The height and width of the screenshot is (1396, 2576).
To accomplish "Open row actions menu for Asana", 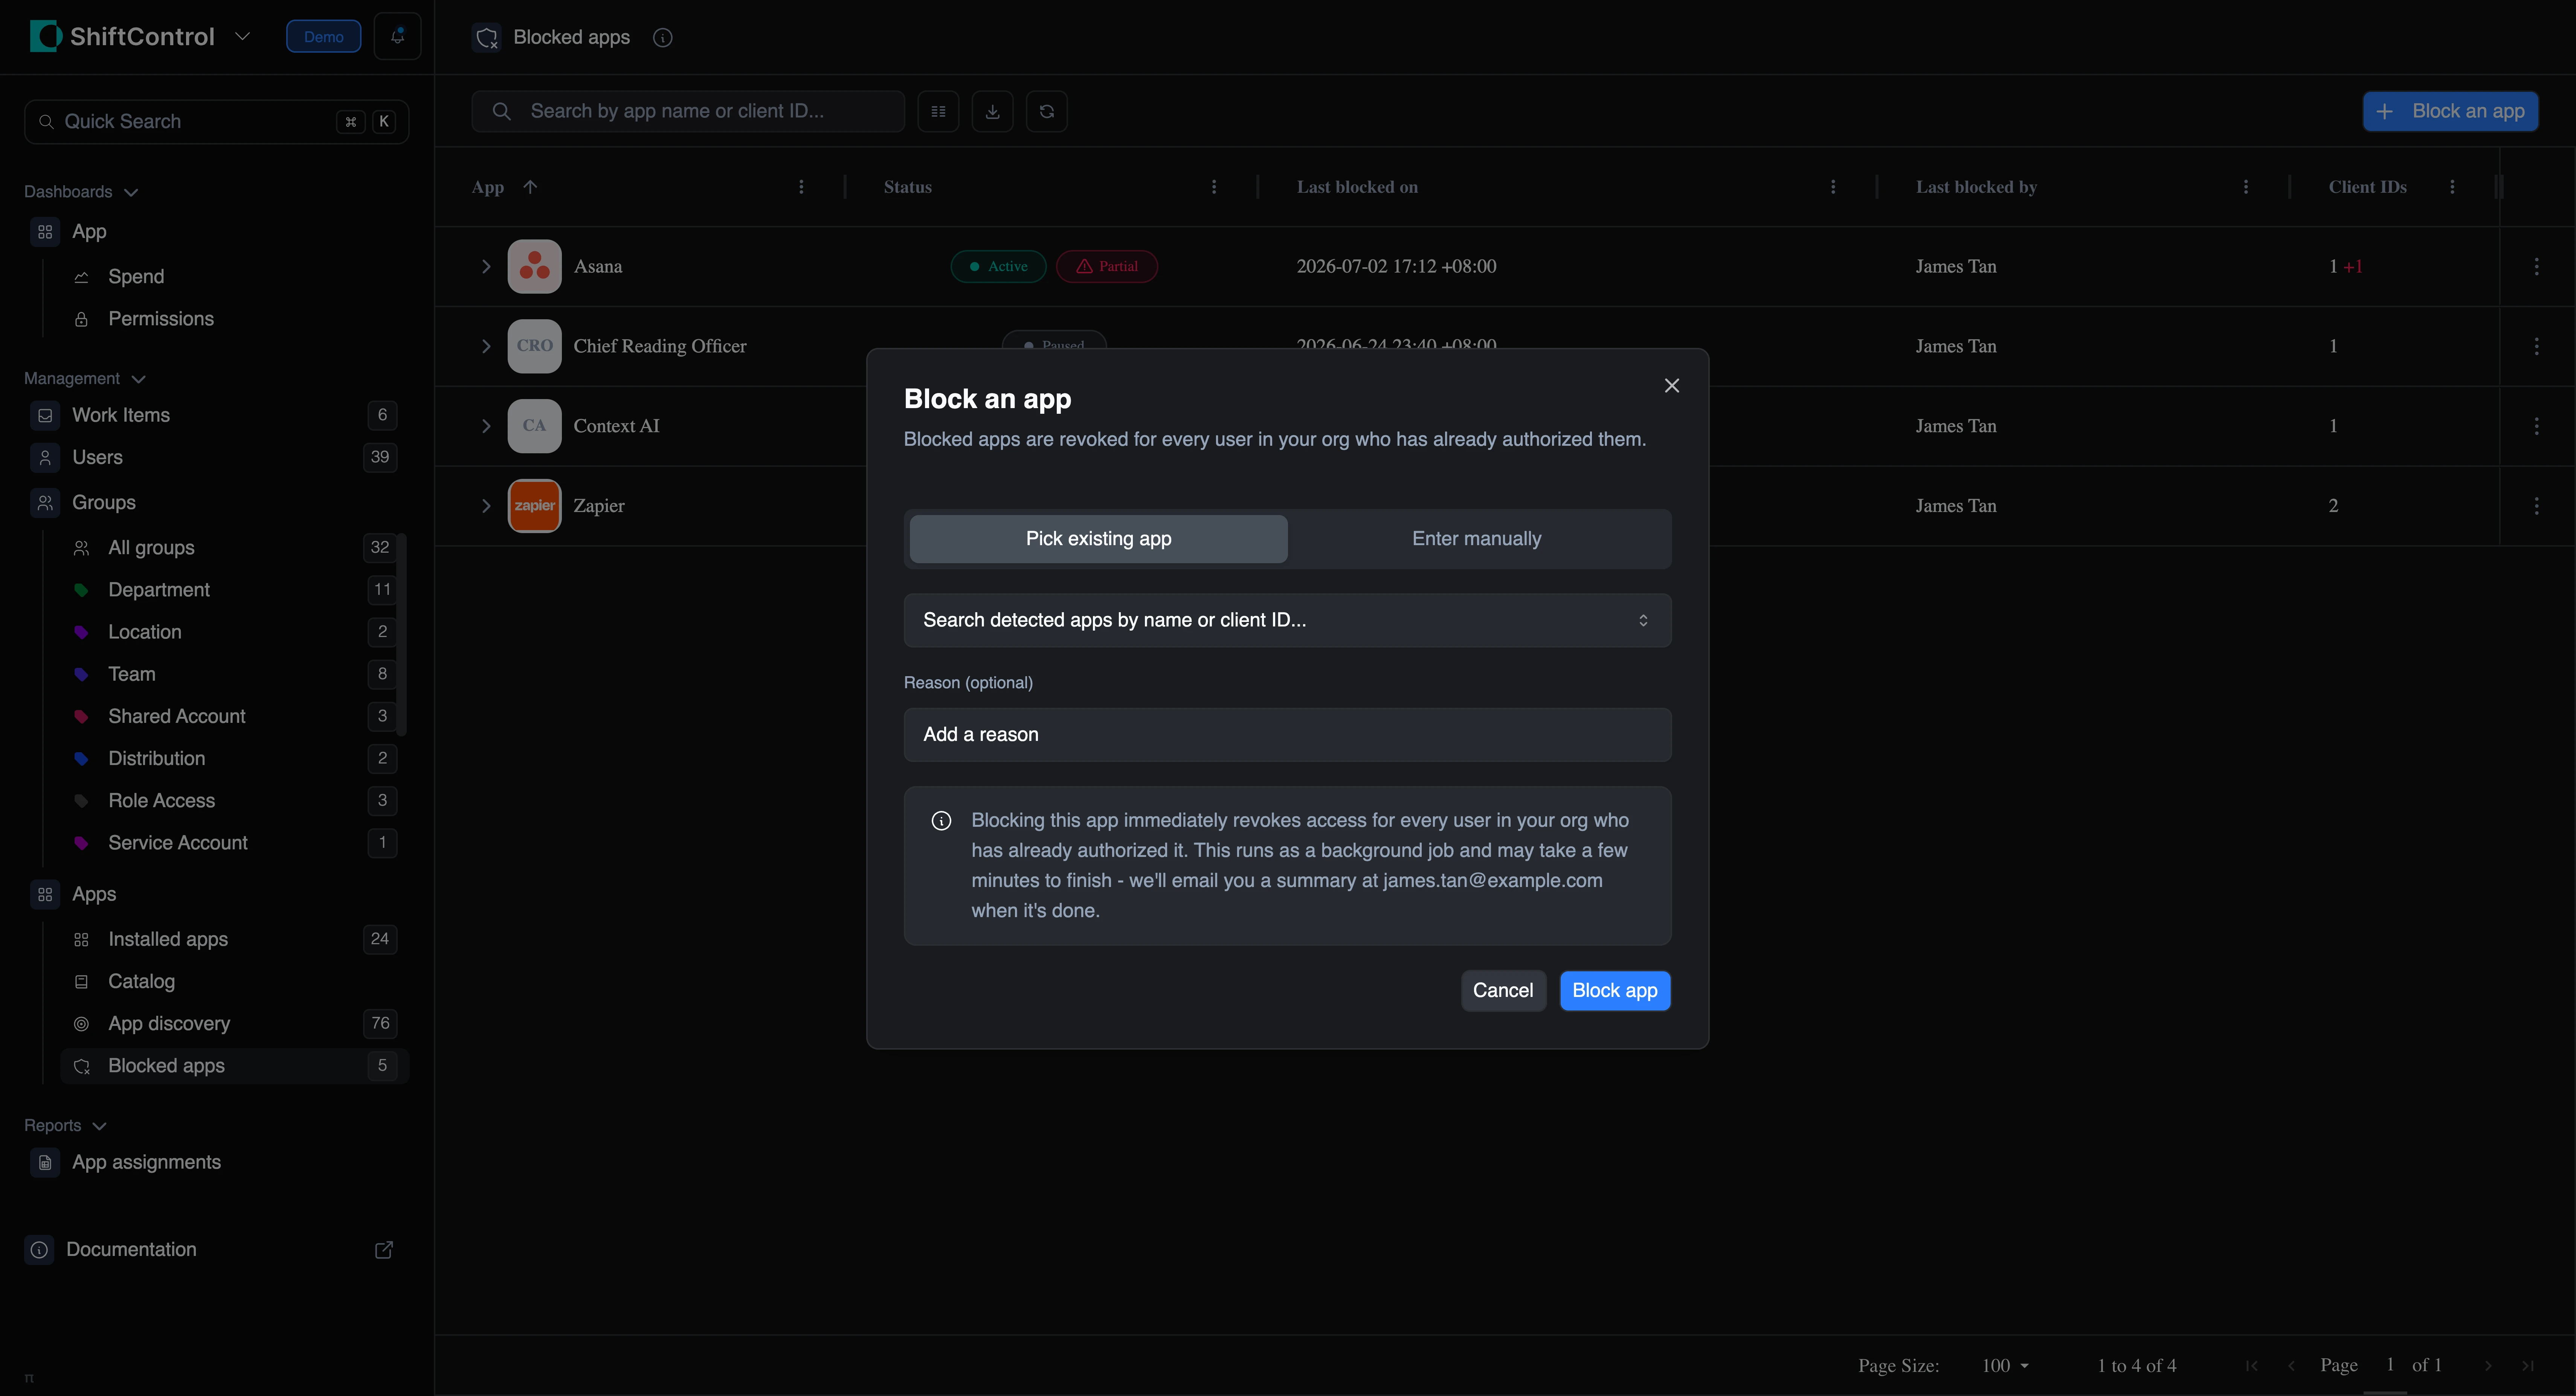I will coord(2537,266).
